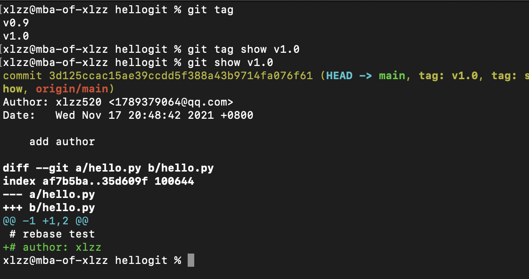
Task: Click the '--- a/hello.py' line
Action: point(49,194)
